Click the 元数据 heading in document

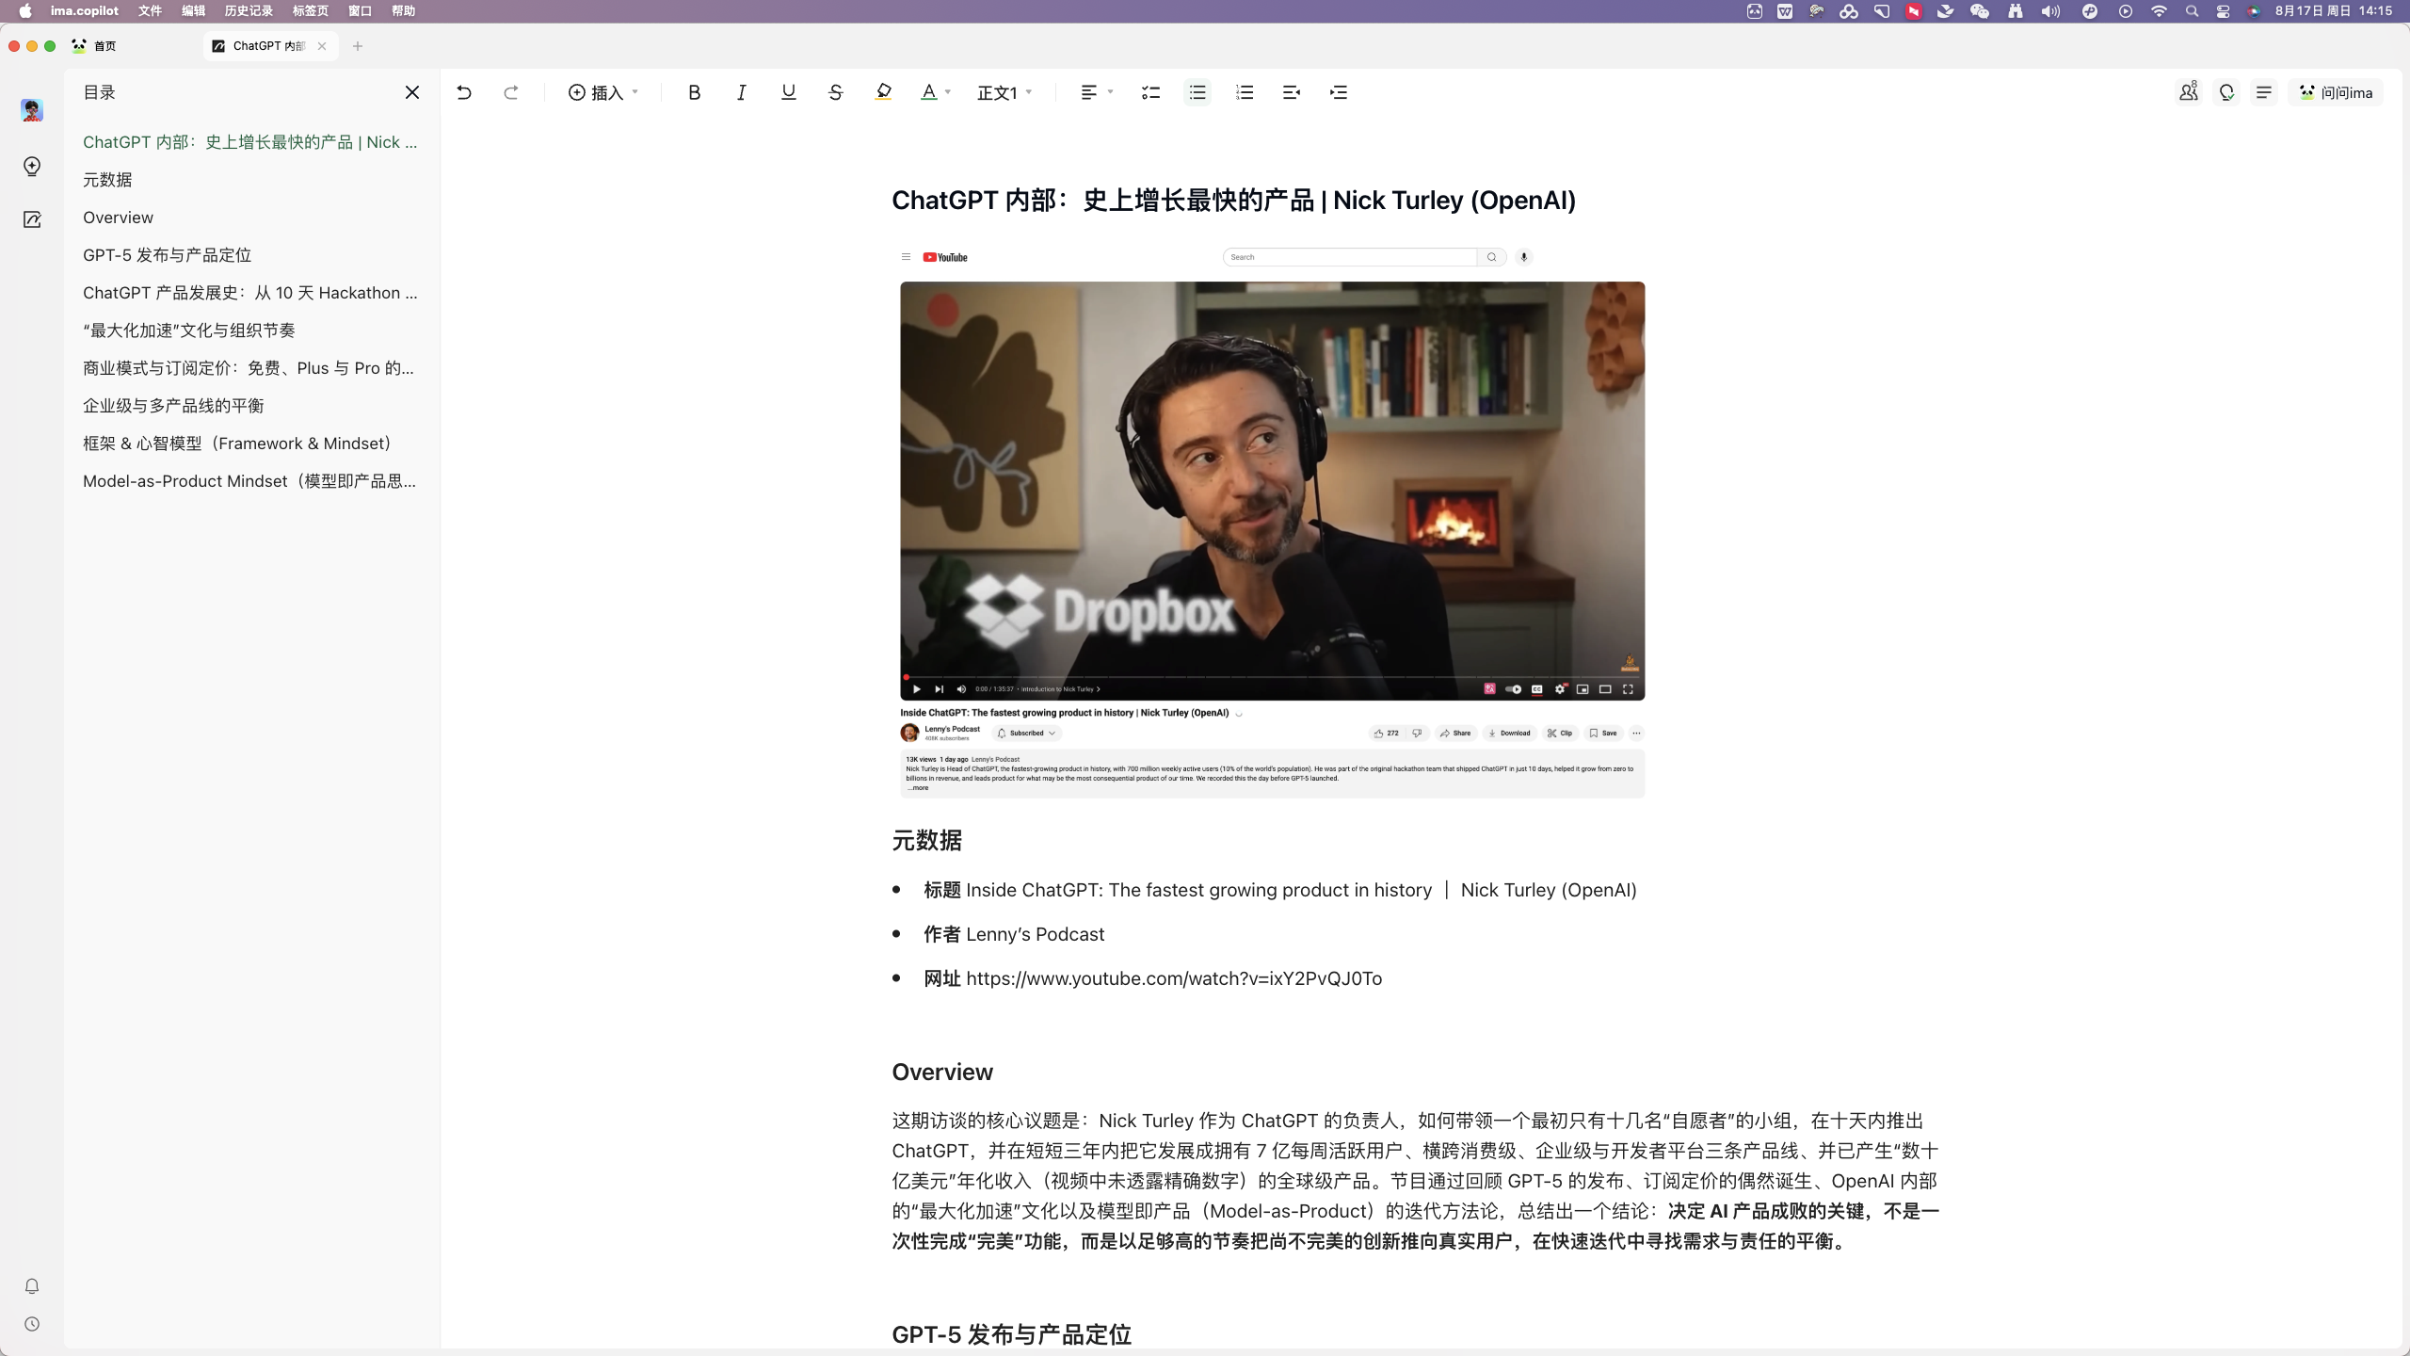click(926, 840)
